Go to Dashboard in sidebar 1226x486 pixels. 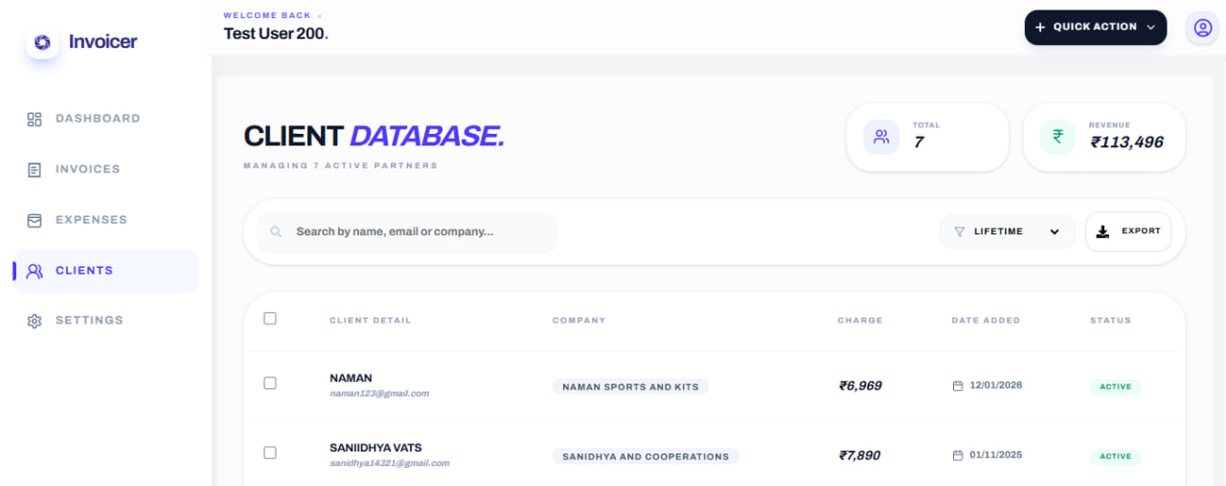pyautogui.click(x=105, y=119)
